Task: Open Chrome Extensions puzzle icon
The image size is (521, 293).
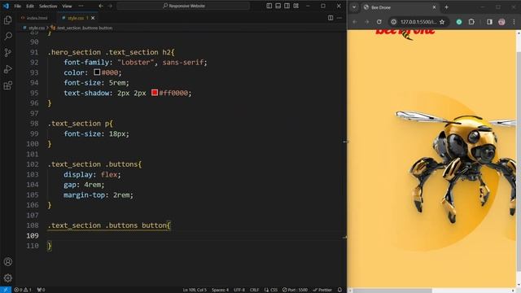Action: tap(471, 22)
